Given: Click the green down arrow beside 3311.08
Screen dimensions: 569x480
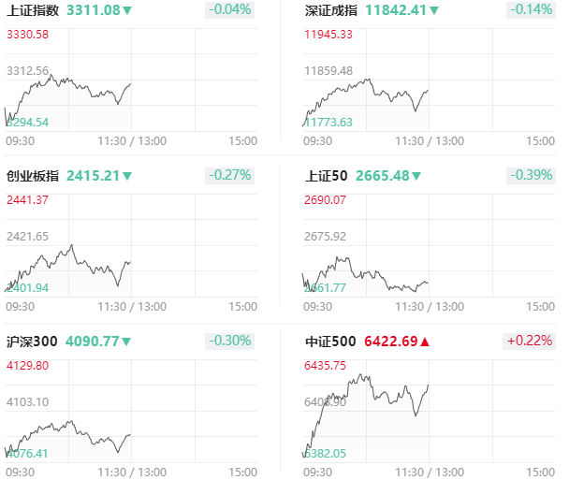Looking at the screenshot, I should [127, 10].
